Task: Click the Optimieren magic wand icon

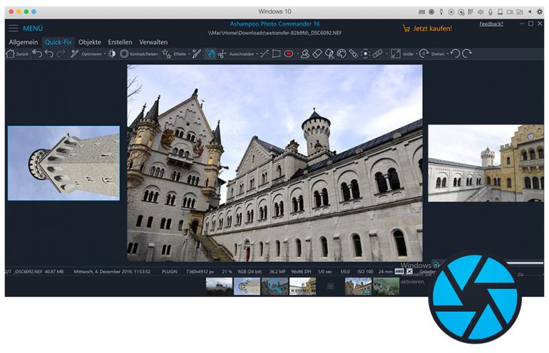Action: click(x=75, y=54)
